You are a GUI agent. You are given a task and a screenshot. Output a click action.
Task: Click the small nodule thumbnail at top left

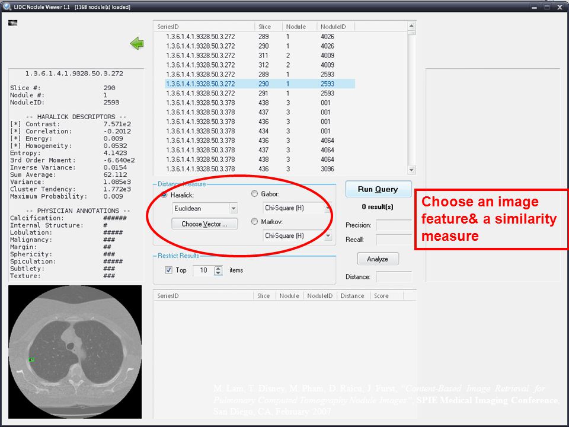click(12, 23)
